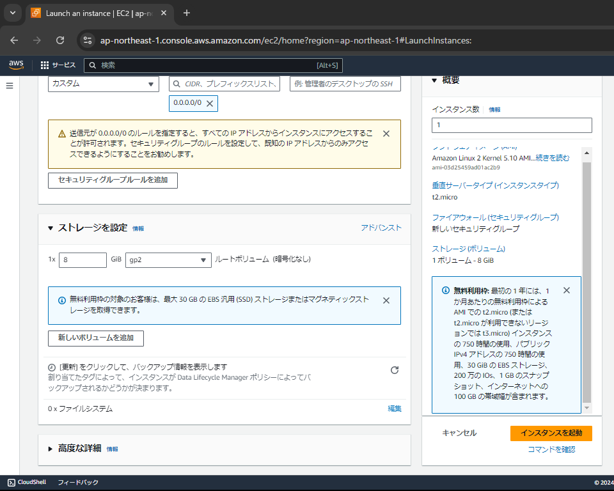Focus the CIDR プレフィックスリスト search field
Viewport: 614px width, 491px height.
point(224,84)
